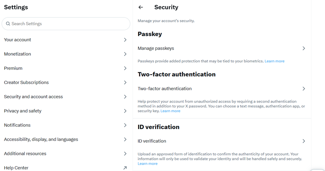Open Accessibility, display, and languages
This screenshot has width=325, height=171.
click(41, 139)
